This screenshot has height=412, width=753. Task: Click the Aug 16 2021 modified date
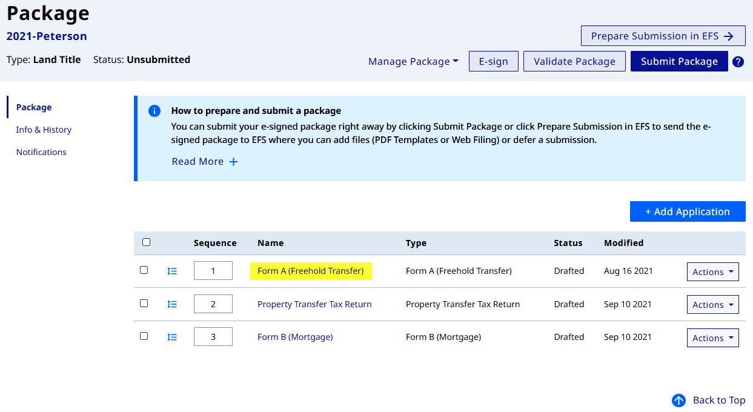click(628, 271)
